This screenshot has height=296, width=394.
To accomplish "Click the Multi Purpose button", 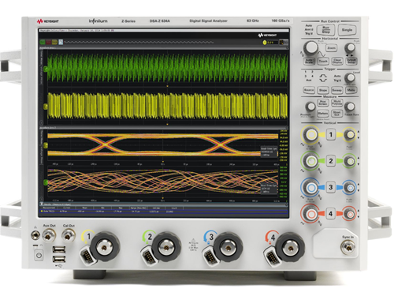I will tap(337, 103).
